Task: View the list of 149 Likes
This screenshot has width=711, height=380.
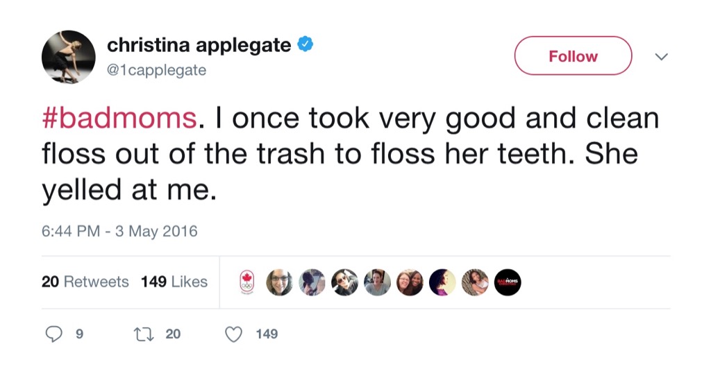Action: (x=174, y=282)
